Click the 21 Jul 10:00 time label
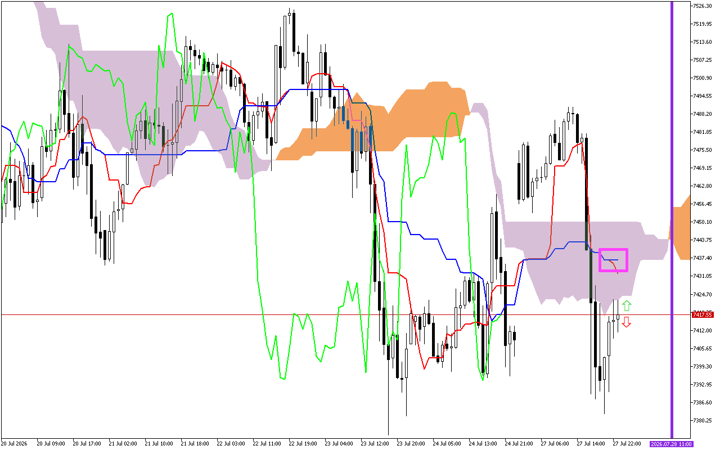Screen dimensions: 720x450 coord(159,444)
